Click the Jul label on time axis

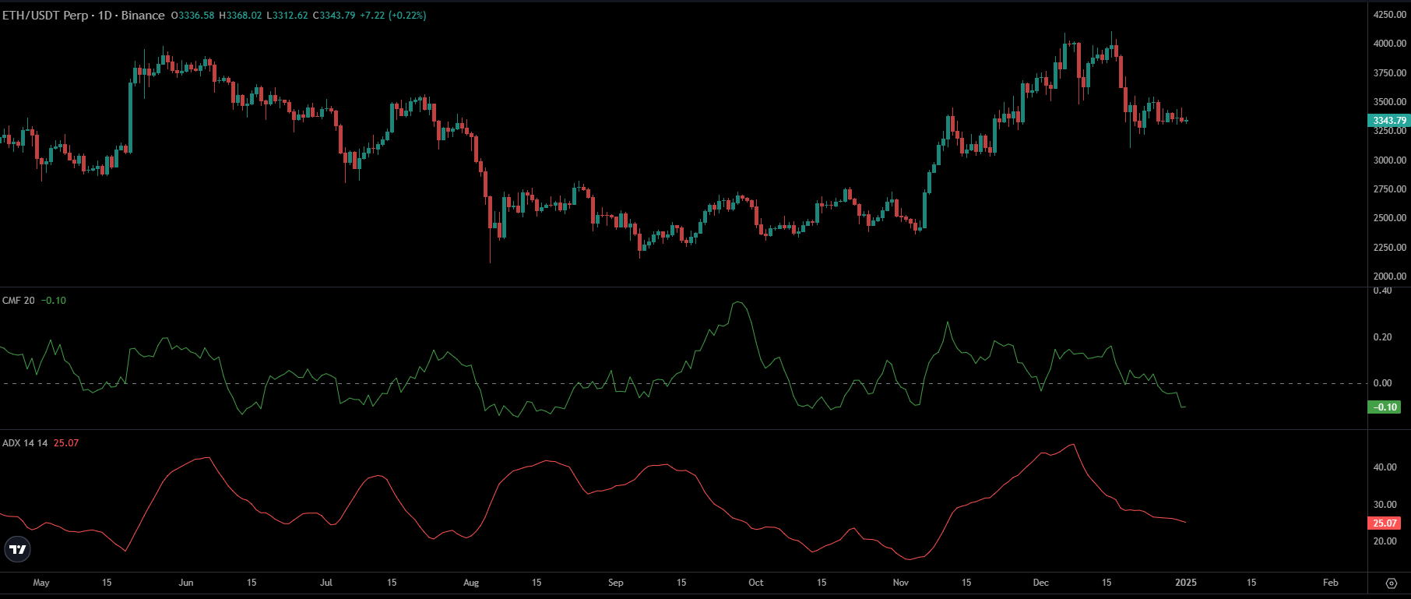pos(326,583)
